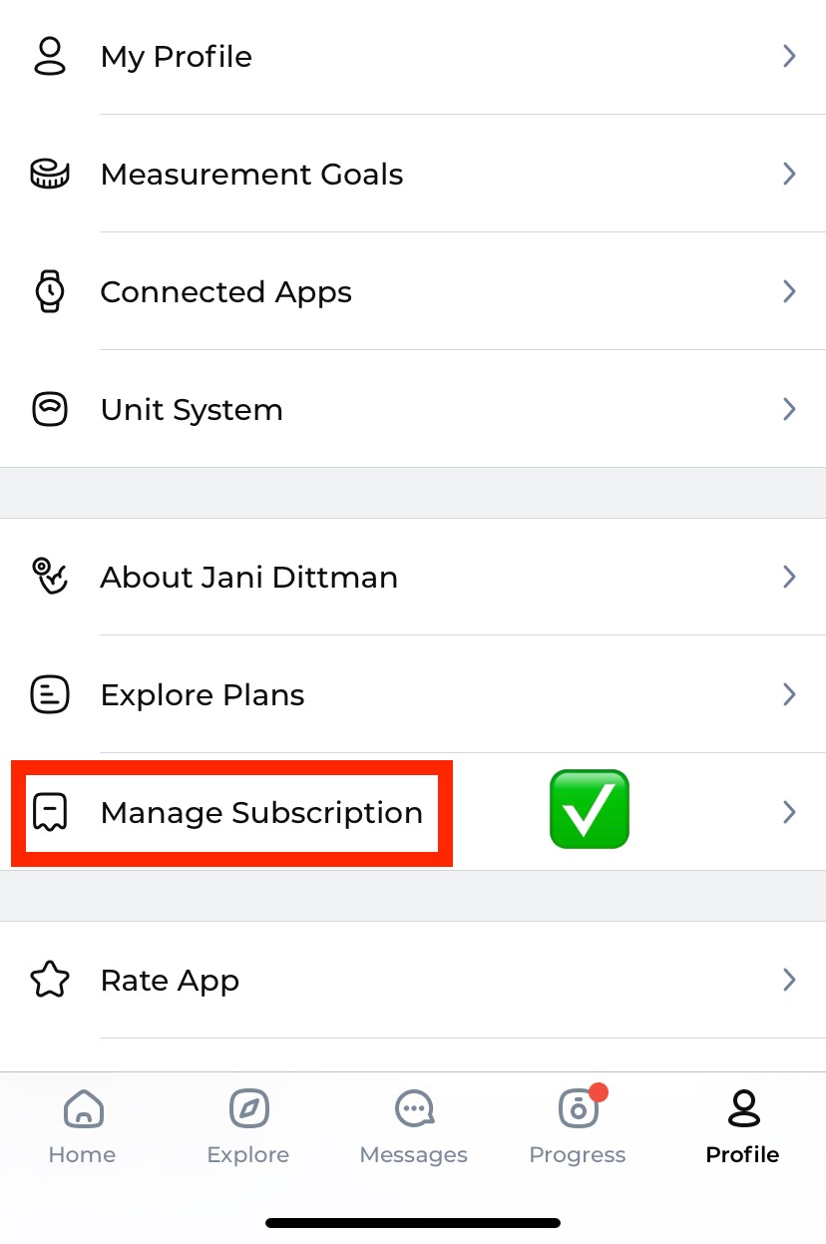826x1244 pixels.
Task: Expand My Profile with its chevron
Action: coord(789,56)
